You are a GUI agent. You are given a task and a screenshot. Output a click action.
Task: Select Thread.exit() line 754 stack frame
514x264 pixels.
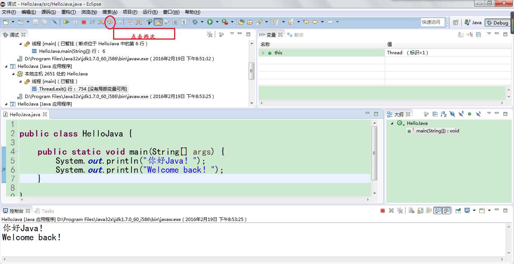pyautogui.click(x=79, y=89)
